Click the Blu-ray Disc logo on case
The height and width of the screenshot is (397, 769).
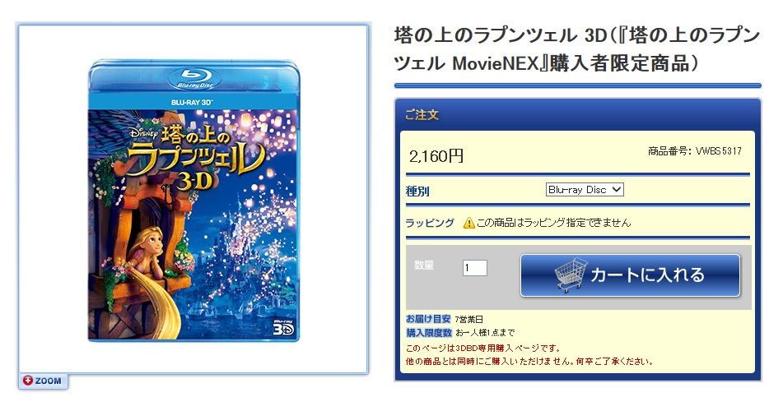[196, 78]
